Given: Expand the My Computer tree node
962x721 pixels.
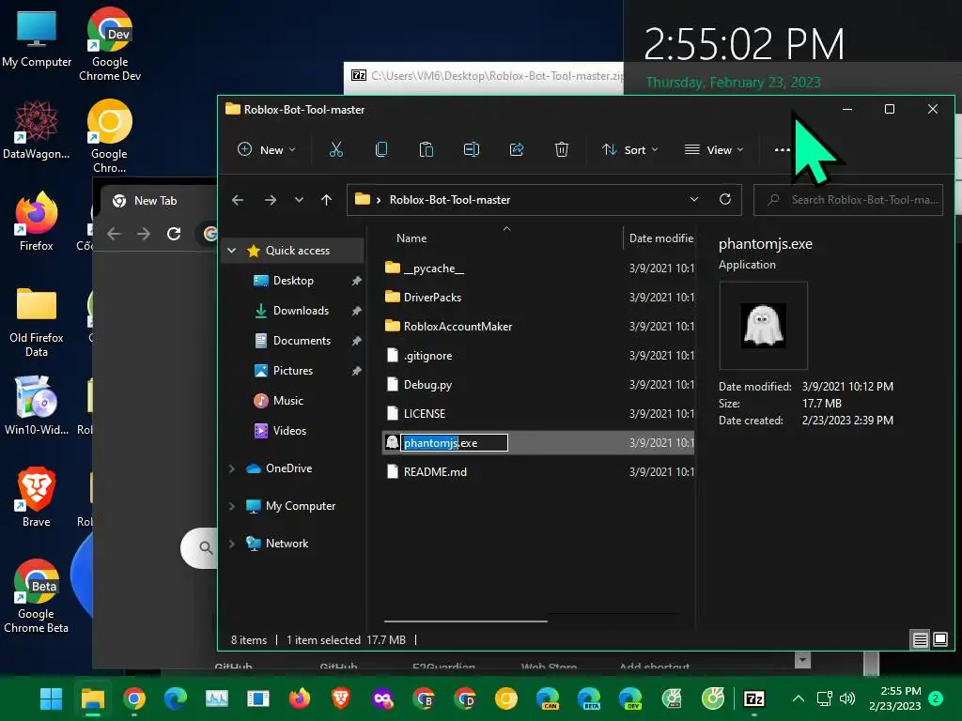Looking at the screenshot, I should [x=232, y=506].
